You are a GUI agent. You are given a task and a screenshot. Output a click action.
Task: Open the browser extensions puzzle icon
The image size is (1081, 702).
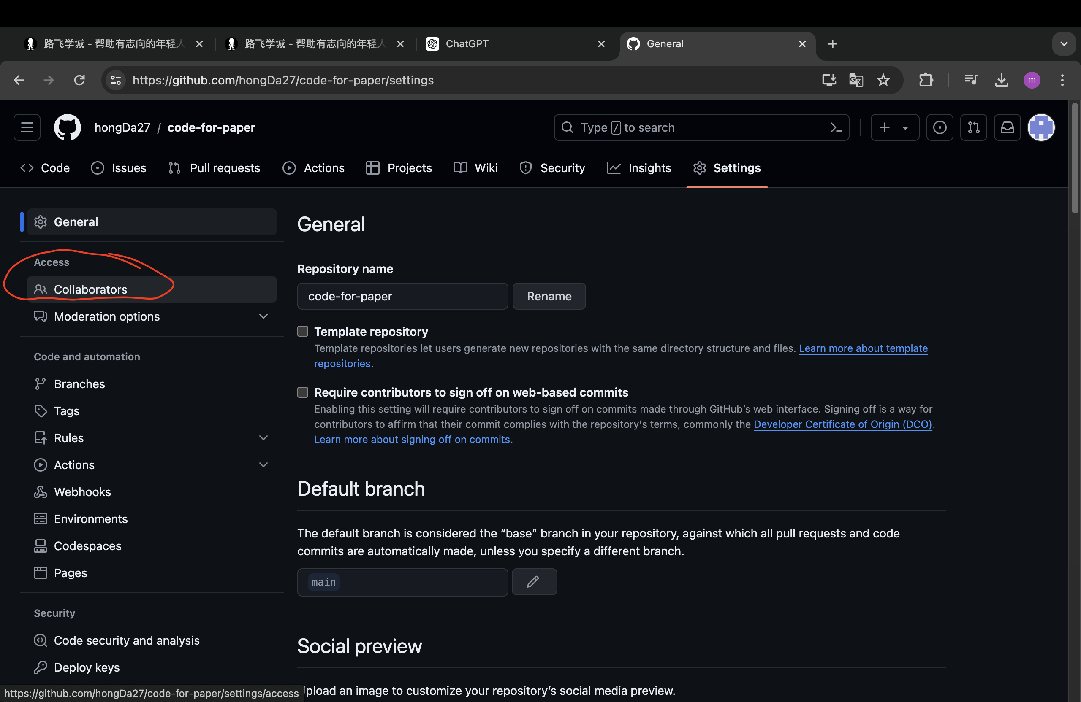pos(926,80)
